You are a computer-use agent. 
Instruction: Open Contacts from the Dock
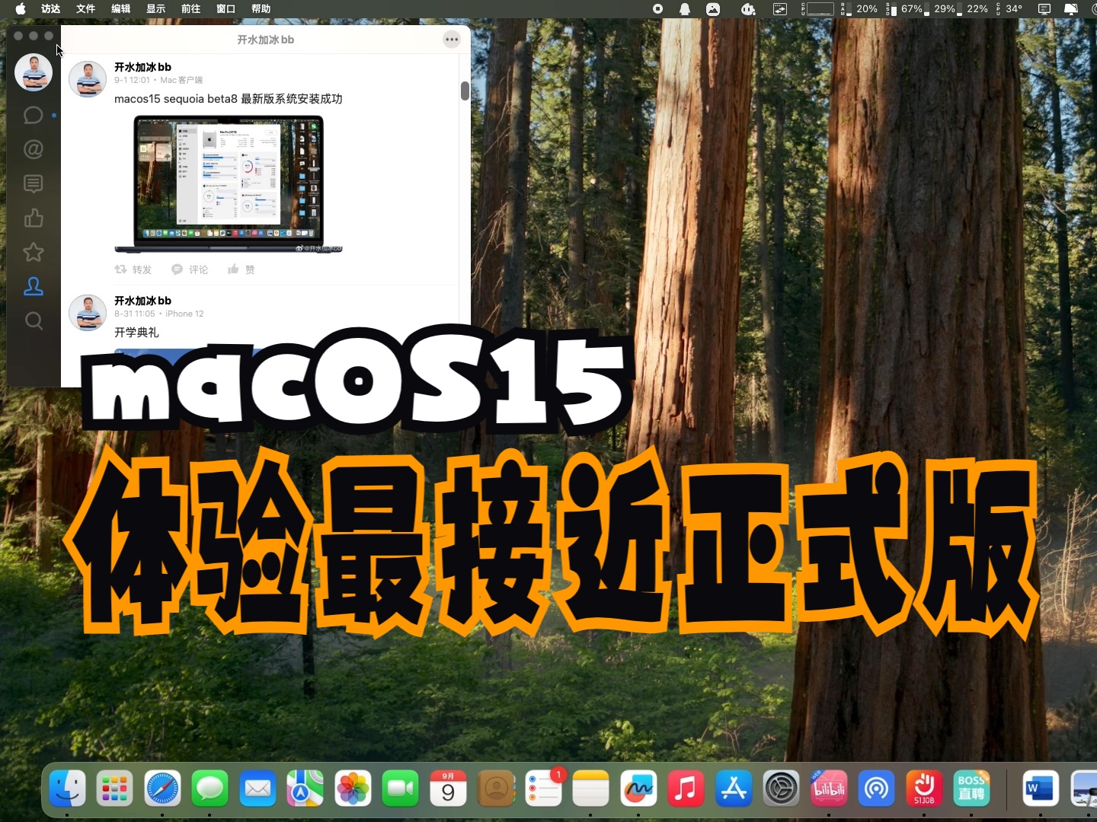point(496,789)
